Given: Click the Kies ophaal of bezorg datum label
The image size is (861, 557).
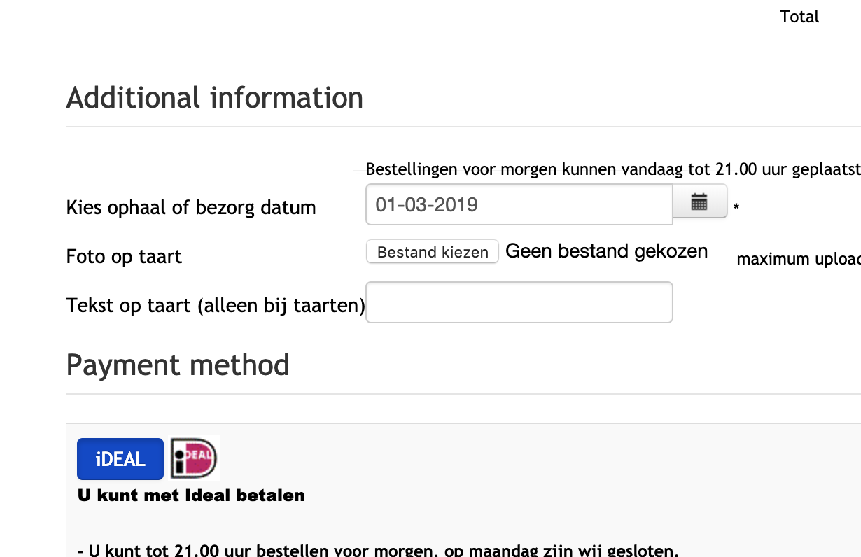Looking at the screenshot, I should click(191, 208).
